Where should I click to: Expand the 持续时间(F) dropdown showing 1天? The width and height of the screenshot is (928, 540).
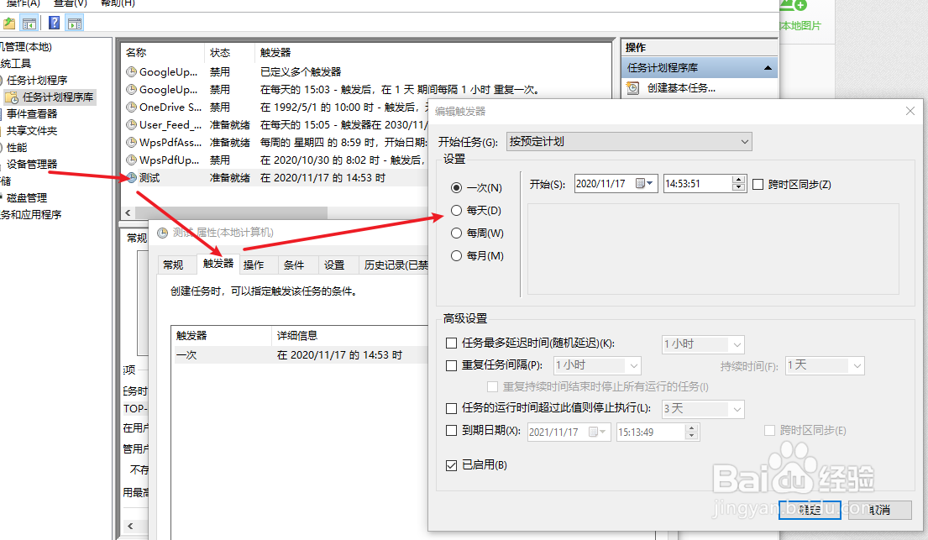(857, 365)
